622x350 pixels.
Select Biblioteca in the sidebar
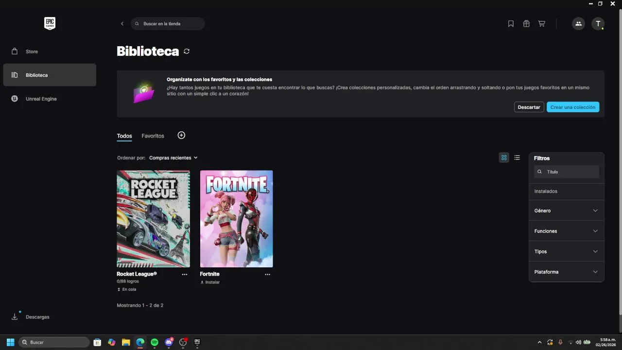coord(50,75)
